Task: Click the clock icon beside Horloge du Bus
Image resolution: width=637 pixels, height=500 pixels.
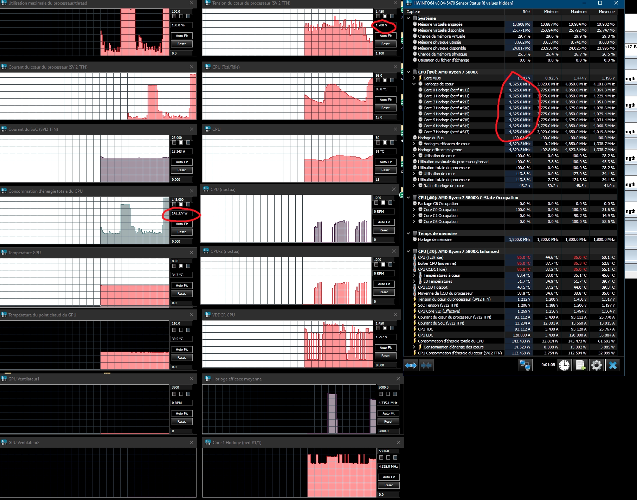Action: [x=415, y=138]
